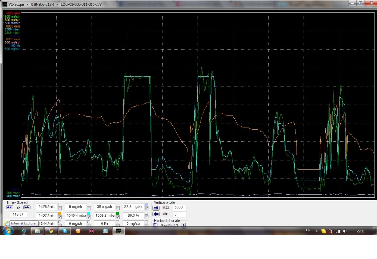Click the PixelShift increase arrow icon

pos(183,225)
